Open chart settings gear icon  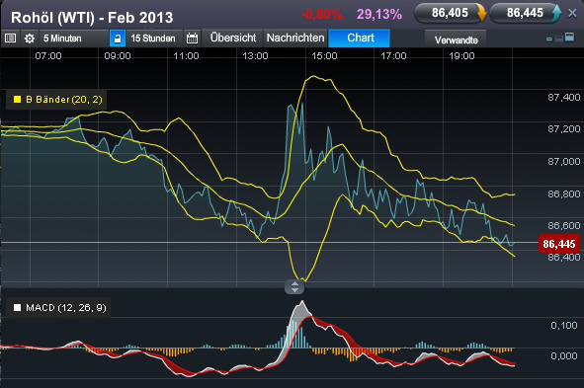coord(30,38)
